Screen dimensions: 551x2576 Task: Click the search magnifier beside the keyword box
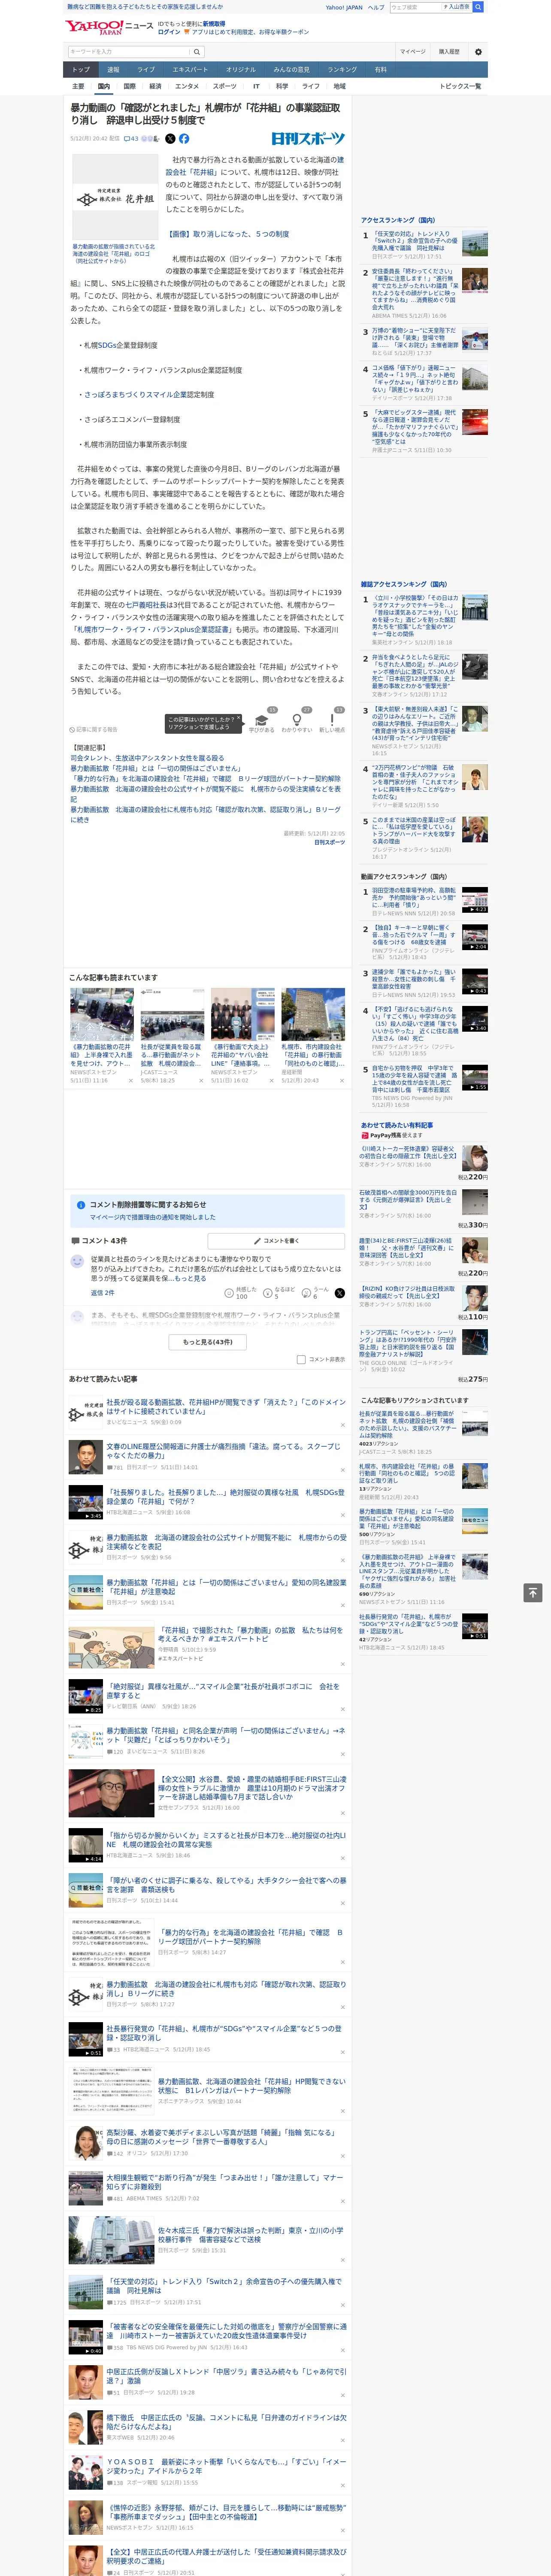coord(197,51)
